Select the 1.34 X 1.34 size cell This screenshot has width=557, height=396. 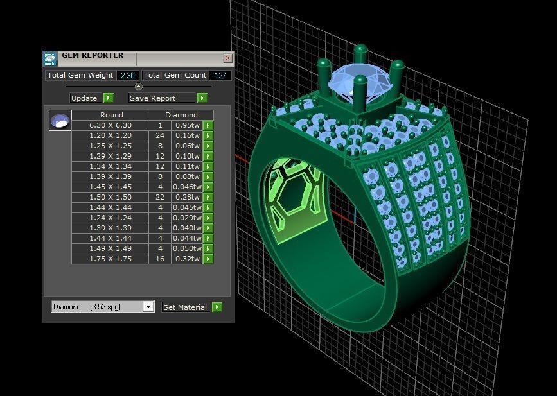tap(110, 166)
